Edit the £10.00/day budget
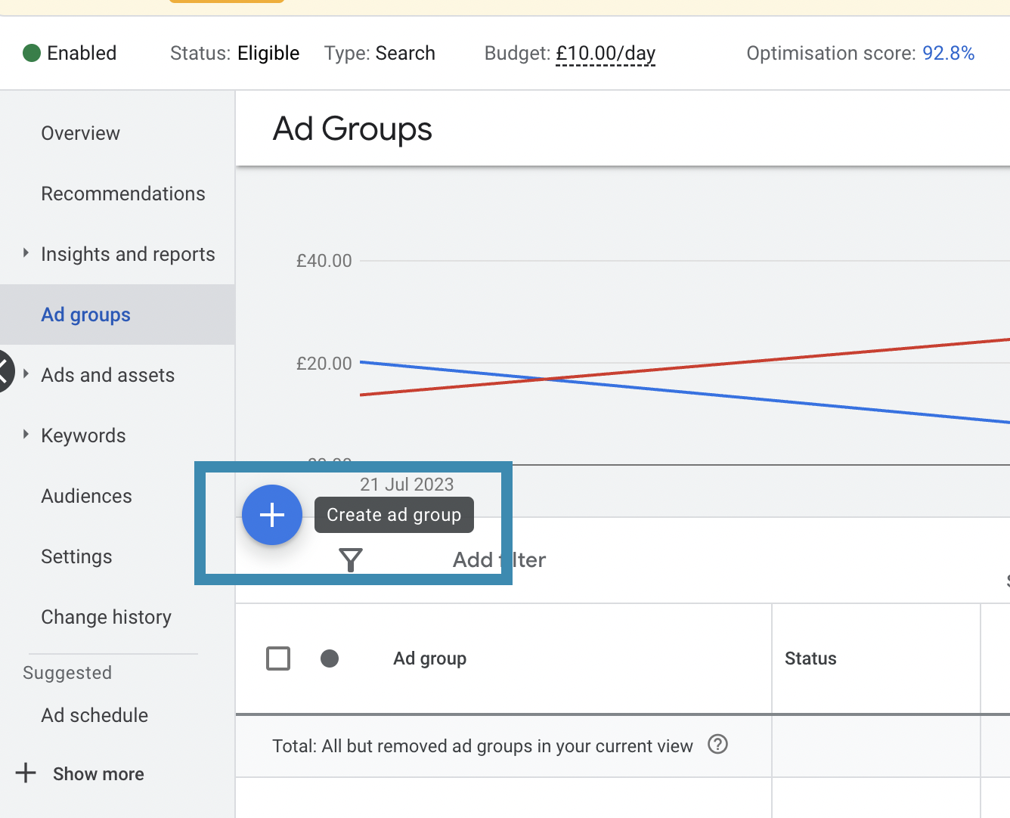 605,54
